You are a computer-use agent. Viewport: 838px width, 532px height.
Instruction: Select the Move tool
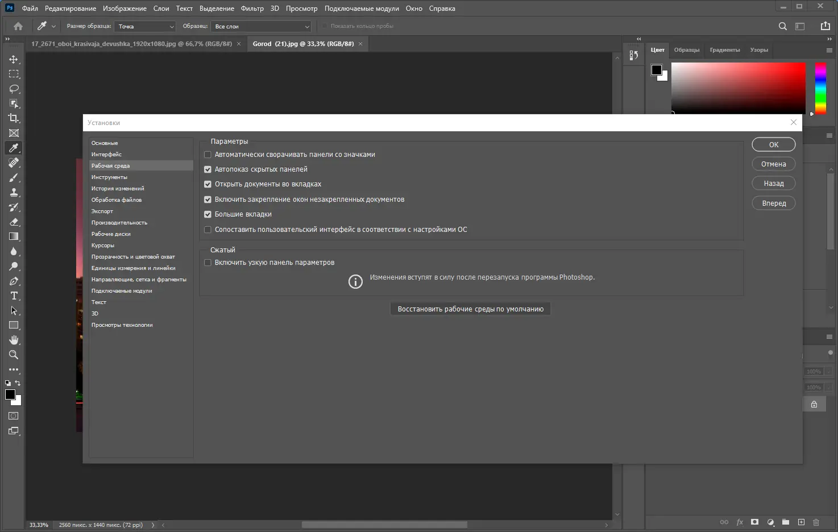click(x=14, y=60)
